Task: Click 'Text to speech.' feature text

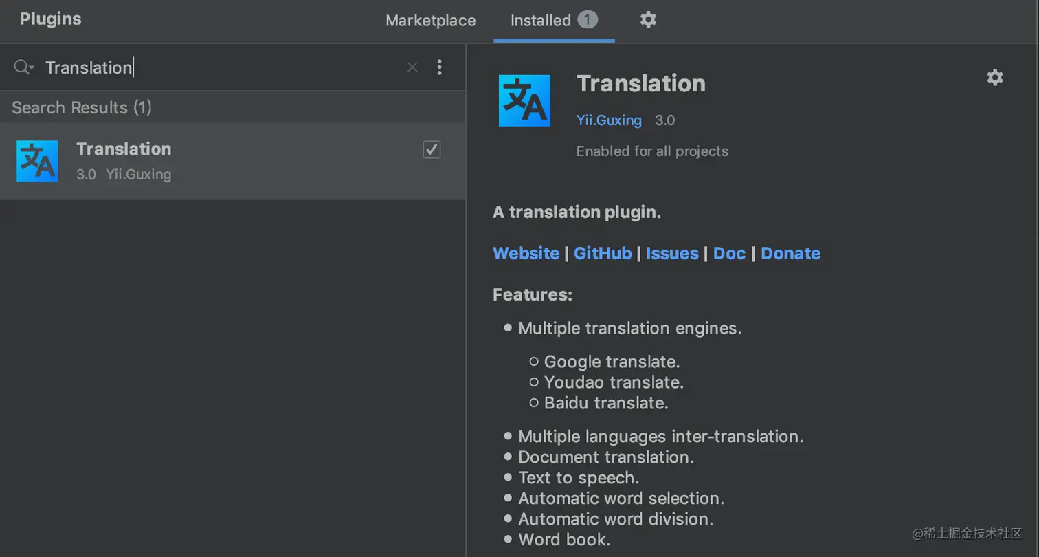Action: [x=579, y=478]
